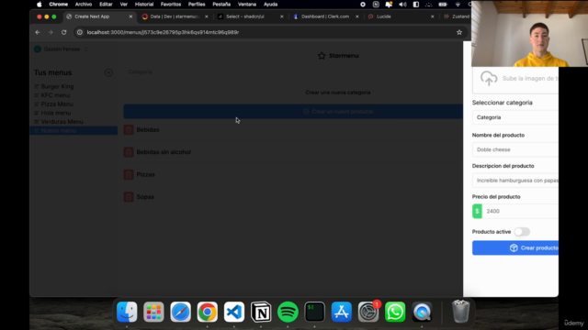This screenshot has height=330, width=588.
Task: Open the Categoria select dropdown
Action: click(515, 117)
